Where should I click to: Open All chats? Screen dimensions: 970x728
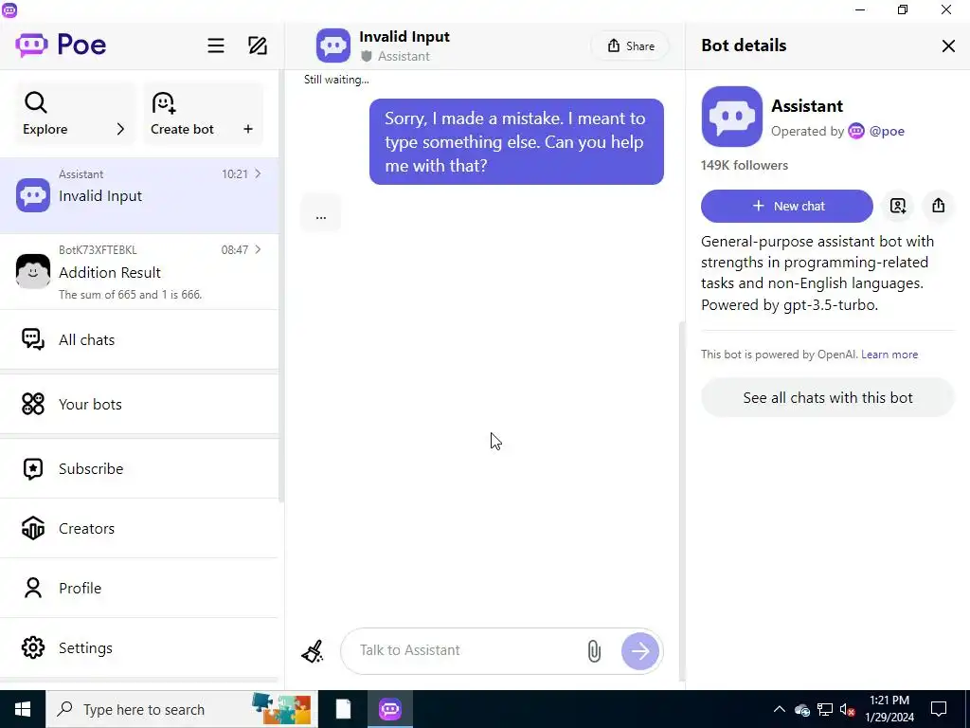(x=139, y=340)
